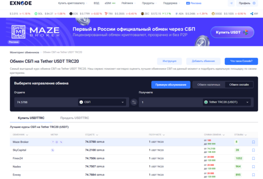This screenshot has height=179, width=263.
Task: Sort by ОТЗЫВЫ column
Action: (x=240, y=135)
